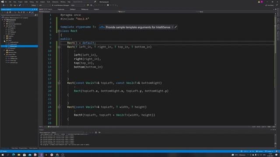
Task: Click the search magnifier icon in title bar
Action: pos(95,2)
